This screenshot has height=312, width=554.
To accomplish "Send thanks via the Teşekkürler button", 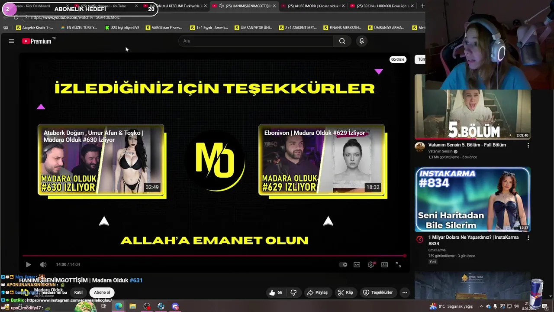I will (378, 292).
